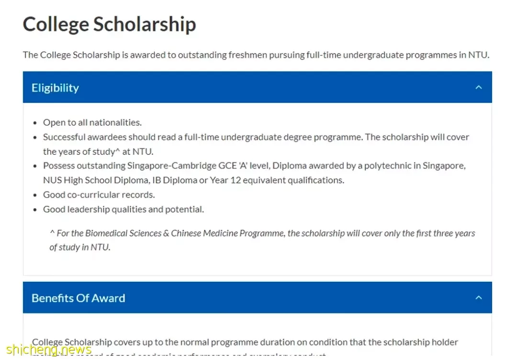Select 'Good leadership qualities and potential' bullet
This screenshot has height=359, width=517.
tap(124, 209)
